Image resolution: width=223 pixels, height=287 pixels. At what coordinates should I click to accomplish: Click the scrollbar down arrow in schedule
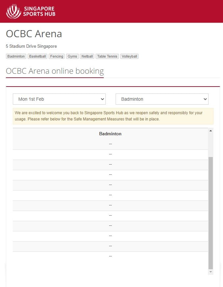(x=211, y=272)
